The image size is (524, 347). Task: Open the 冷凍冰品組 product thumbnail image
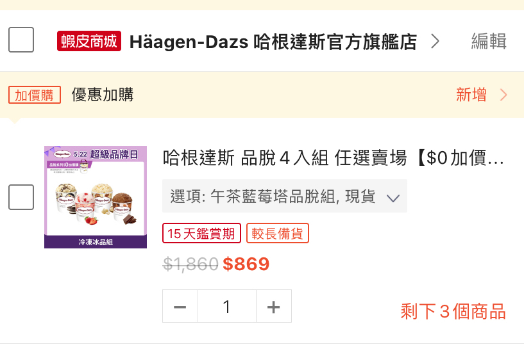coord(96,197)
